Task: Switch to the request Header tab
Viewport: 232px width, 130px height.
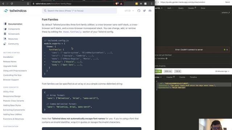Action: pos(192,8)
